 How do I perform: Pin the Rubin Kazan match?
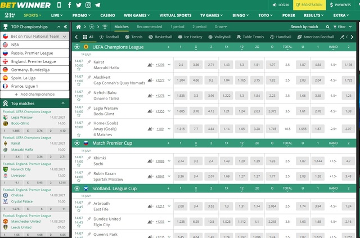89,174
